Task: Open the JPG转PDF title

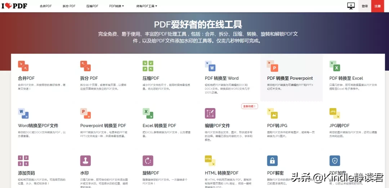Action: [x=339, y=126]
